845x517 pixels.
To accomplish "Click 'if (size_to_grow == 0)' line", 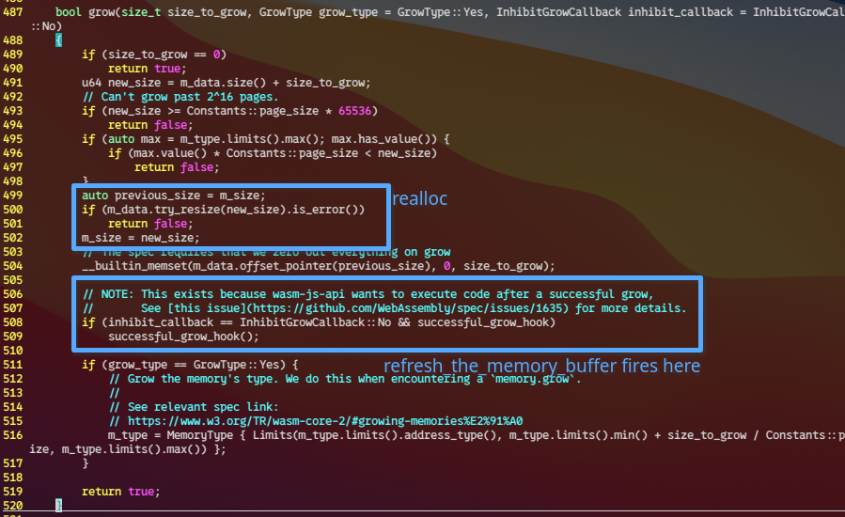I will pyautogui.click(x=154, y=55).
